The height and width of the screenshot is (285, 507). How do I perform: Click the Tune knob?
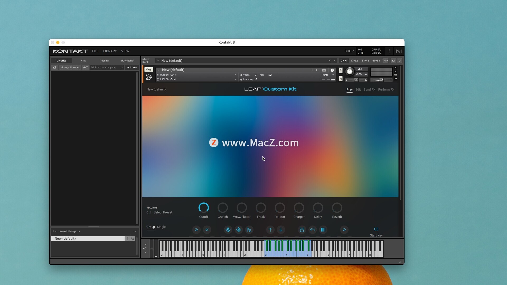(350, 72)
